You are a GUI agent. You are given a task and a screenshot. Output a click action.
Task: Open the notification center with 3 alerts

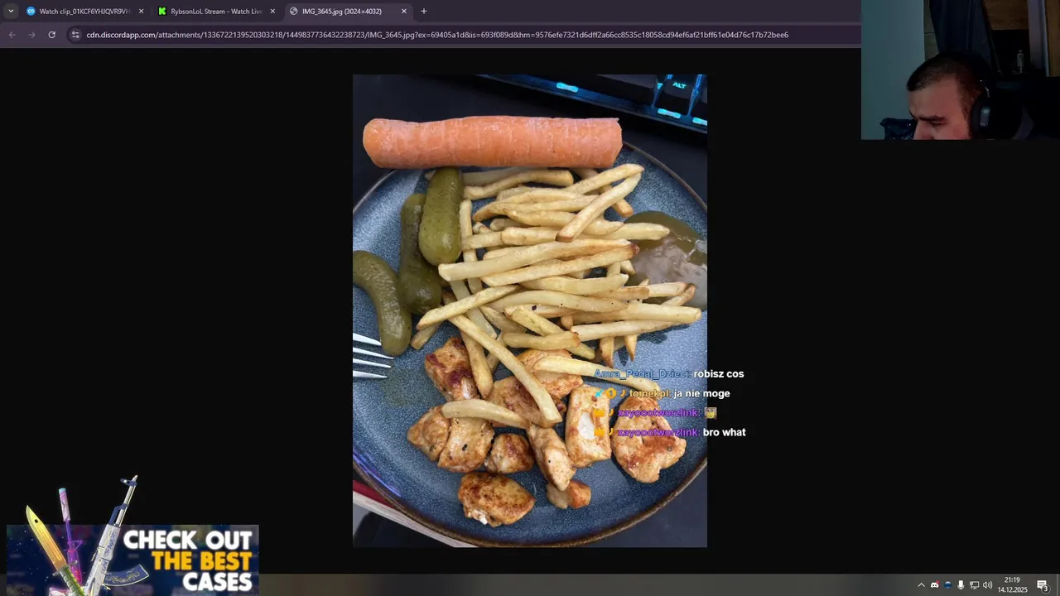(x=1043, y=585)
